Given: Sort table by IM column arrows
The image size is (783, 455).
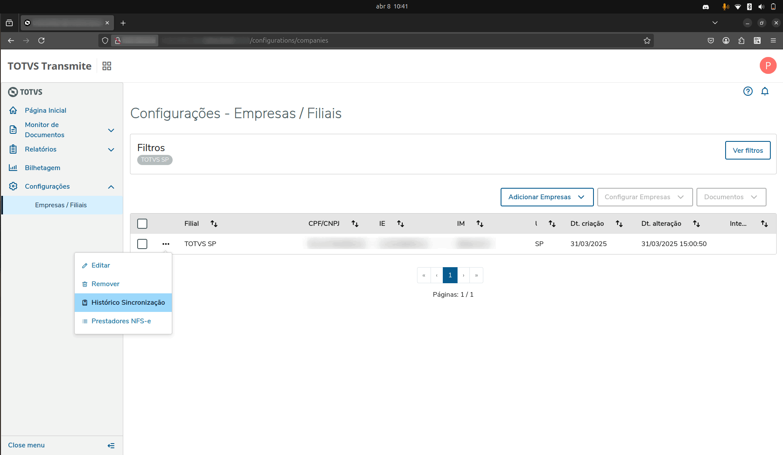Looking at the screenshot, I should point(480,224).
